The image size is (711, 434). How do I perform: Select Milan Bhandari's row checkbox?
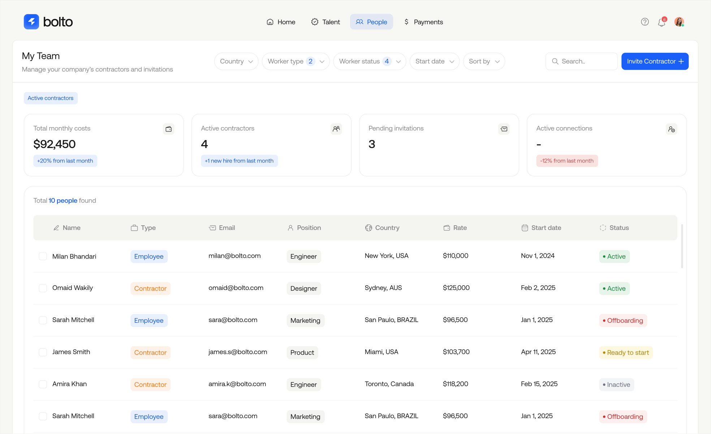pyautogui.click(x=43, y=256)
